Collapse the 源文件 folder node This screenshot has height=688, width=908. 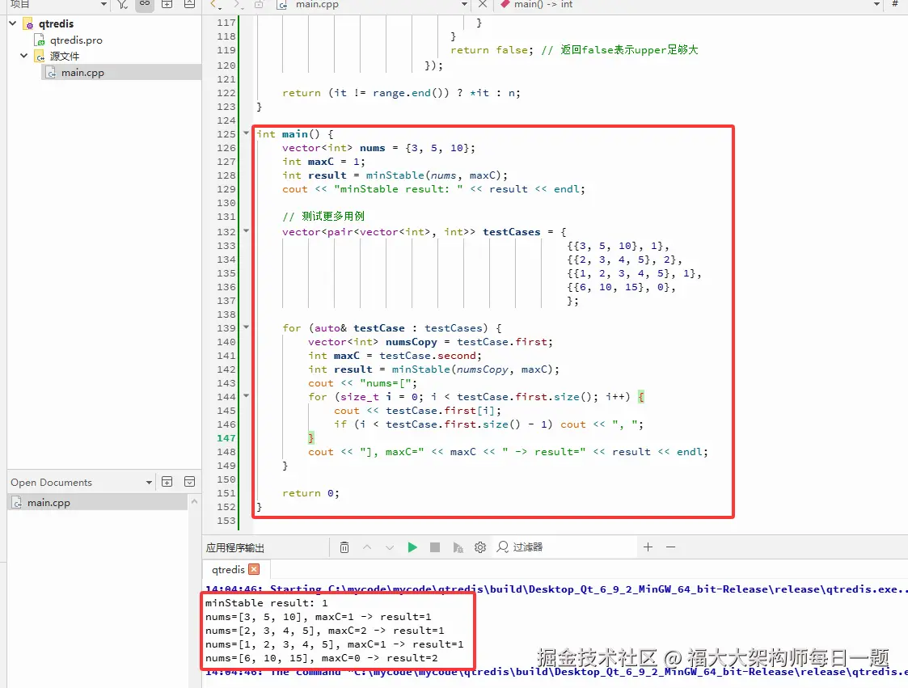(x=23, y=56)
